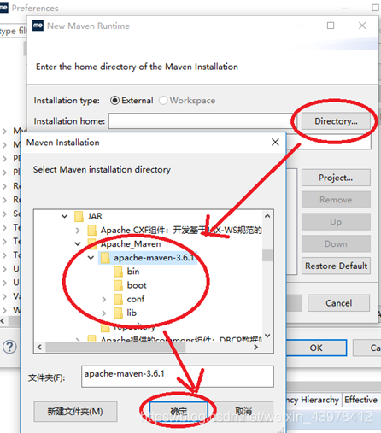
Task: Select the JAR folder in tree
Action: tap(95, 216)
